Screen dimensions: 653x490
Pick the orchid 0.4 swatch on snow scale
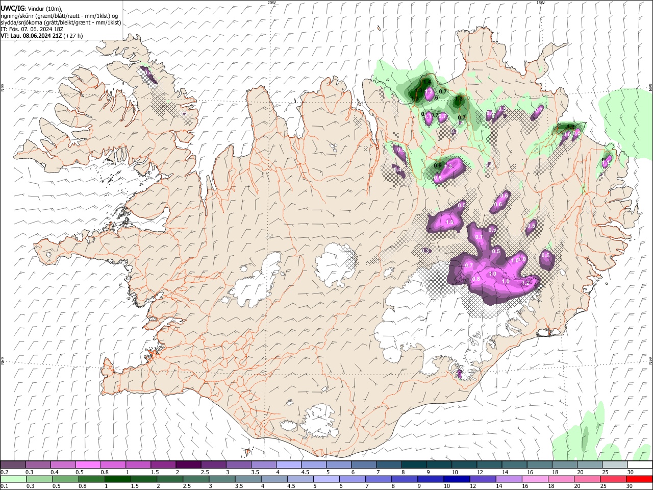coord(63,465)
